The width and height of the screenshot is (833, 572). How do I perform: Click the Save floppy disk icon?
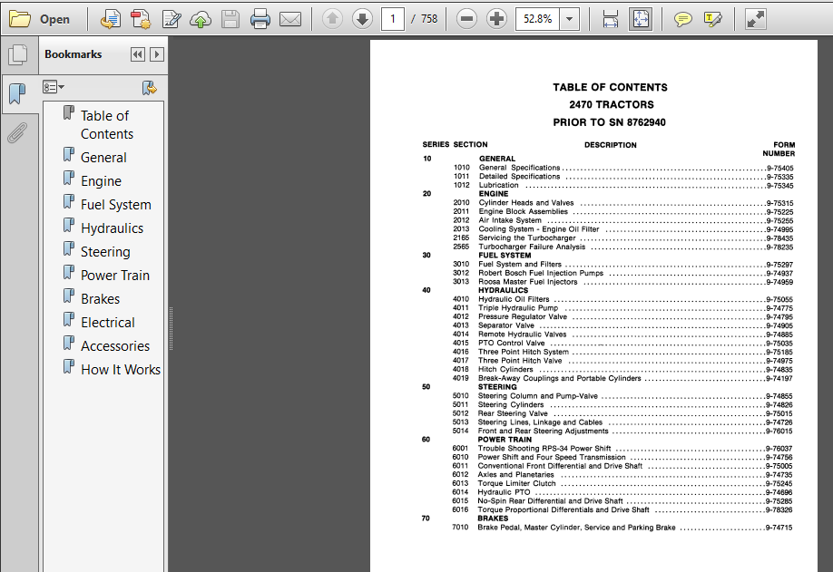tap(230, 19)
